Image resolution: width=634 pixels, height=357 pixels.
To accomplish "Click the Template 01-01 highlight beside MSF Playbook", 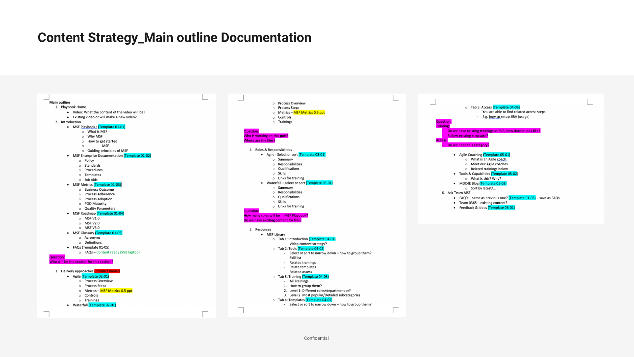I will [x=112, y=127].
